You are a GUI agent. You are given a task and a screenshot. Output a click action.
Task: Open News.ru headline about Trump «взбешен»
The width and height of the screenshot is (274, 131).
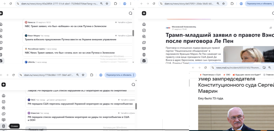pyautogui.click(x=66, y=26)
